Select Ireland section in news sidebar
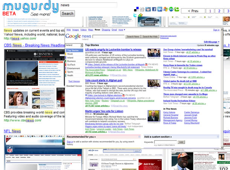 [70, 57]
